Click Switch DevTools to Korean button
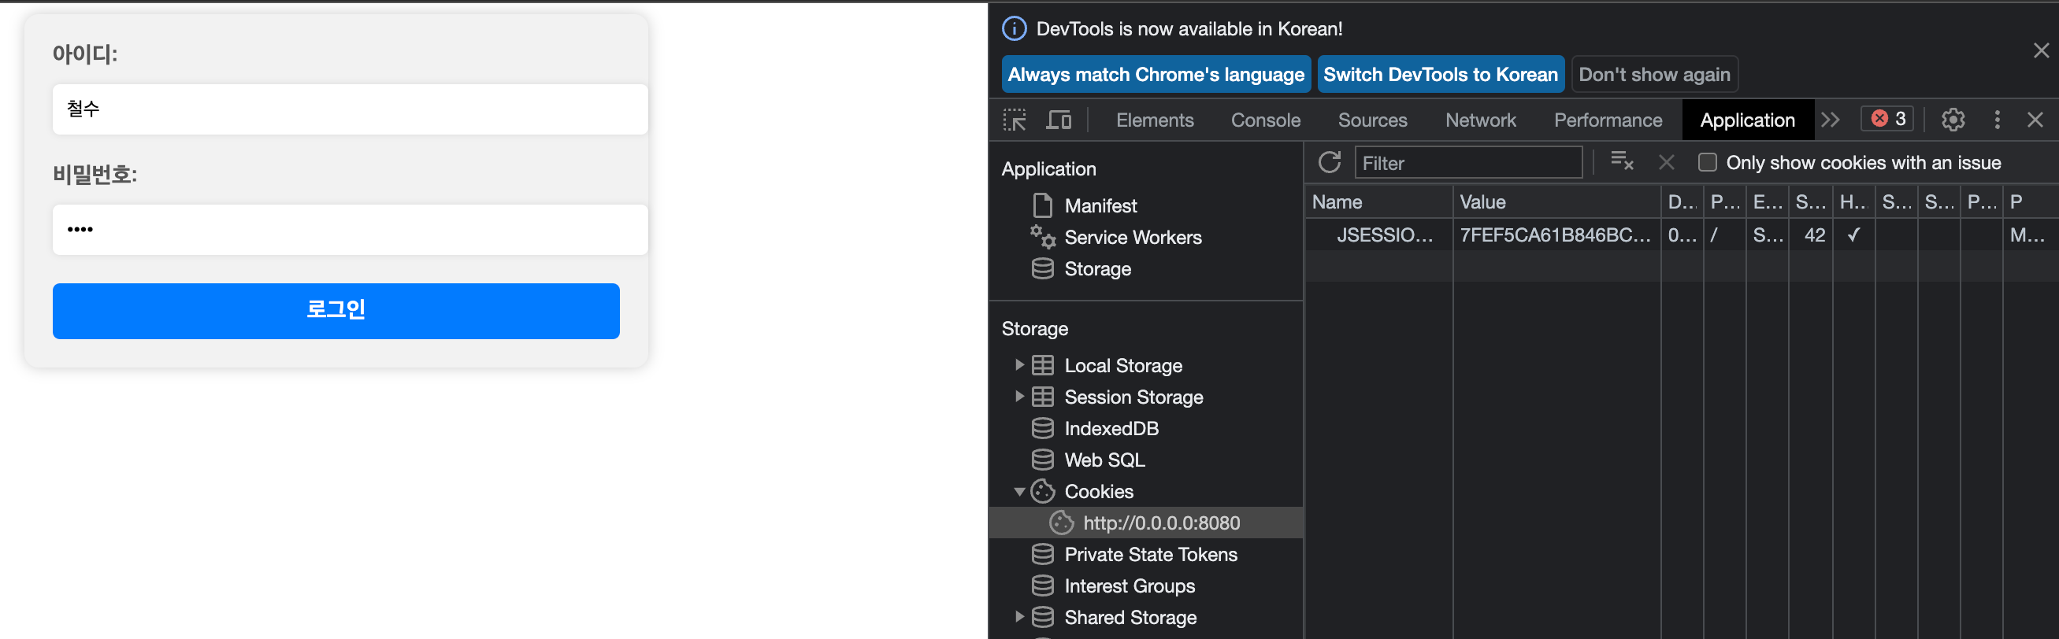 [x=1440, y=74]
